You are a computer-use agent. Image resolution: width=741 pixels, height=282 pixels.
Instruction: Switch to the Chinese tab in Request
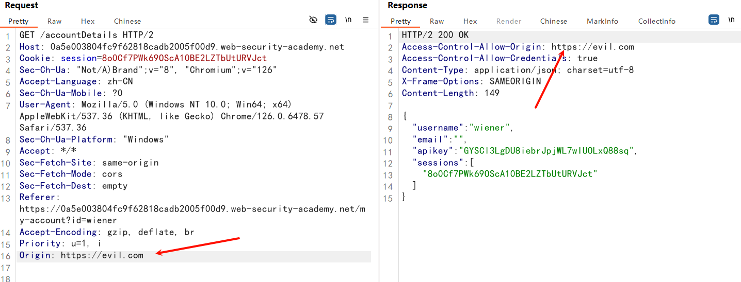127,21
